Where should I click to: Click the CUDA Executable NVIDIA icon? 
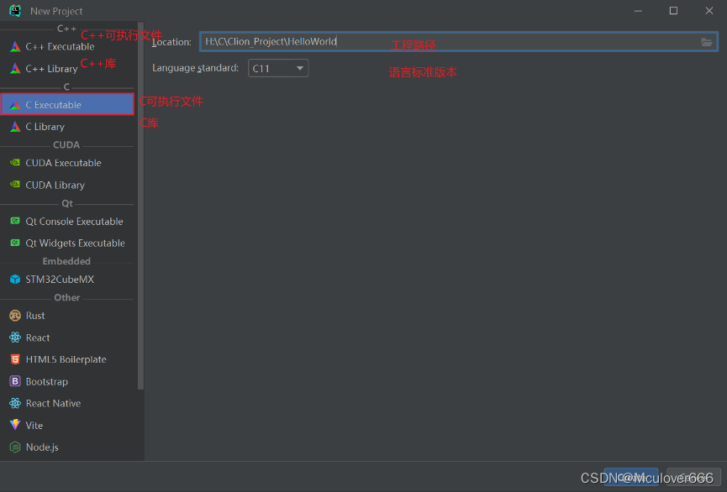[x=15, y=163]
